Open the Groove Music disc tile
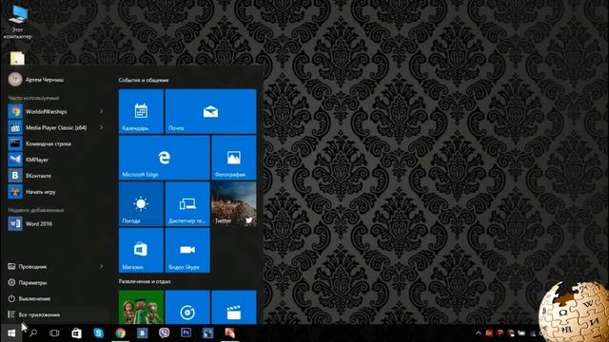This screenshot has height=342, width=609. (x=187, y=307)
